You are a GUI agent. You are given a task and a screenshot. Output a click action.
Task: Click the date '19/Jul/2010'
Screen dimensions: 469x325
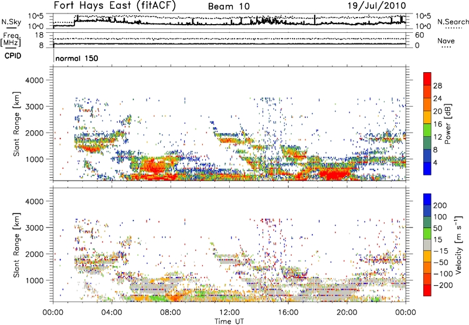(x=376, y=6)
